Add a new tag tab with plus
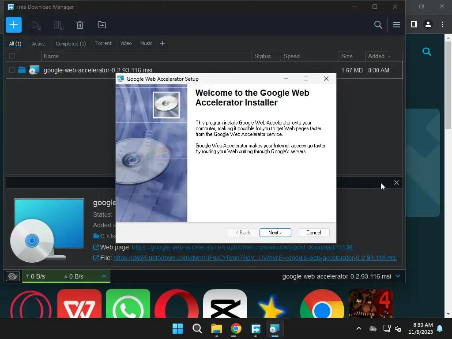The width and height of the screenshot is (452, 339). click(x=162, y=43)
